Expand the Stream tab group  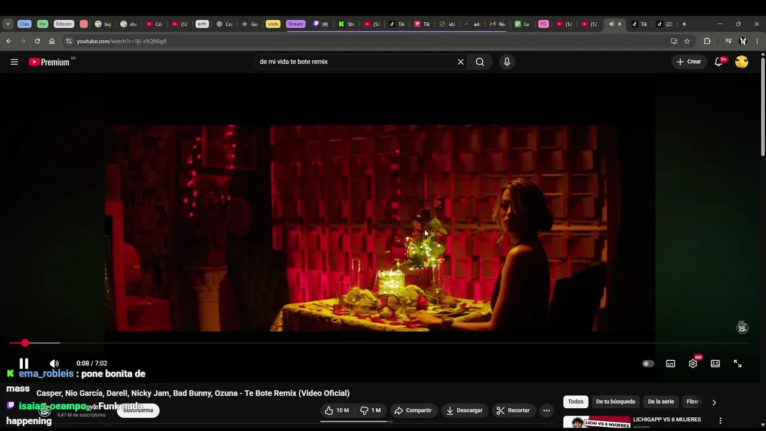tap(296, 24)
